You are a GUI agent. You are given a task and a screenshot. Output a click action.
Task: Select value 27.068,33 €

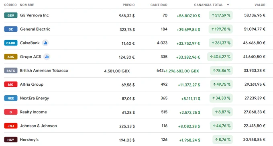[x=255, y=112]
